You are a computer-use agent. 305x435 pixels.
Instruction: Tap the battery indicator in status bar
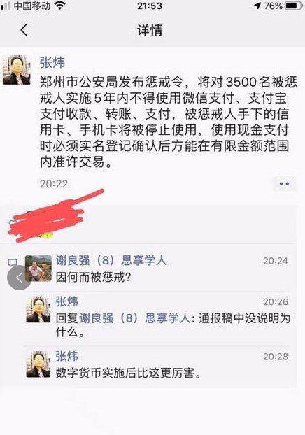tap(295, 6)
